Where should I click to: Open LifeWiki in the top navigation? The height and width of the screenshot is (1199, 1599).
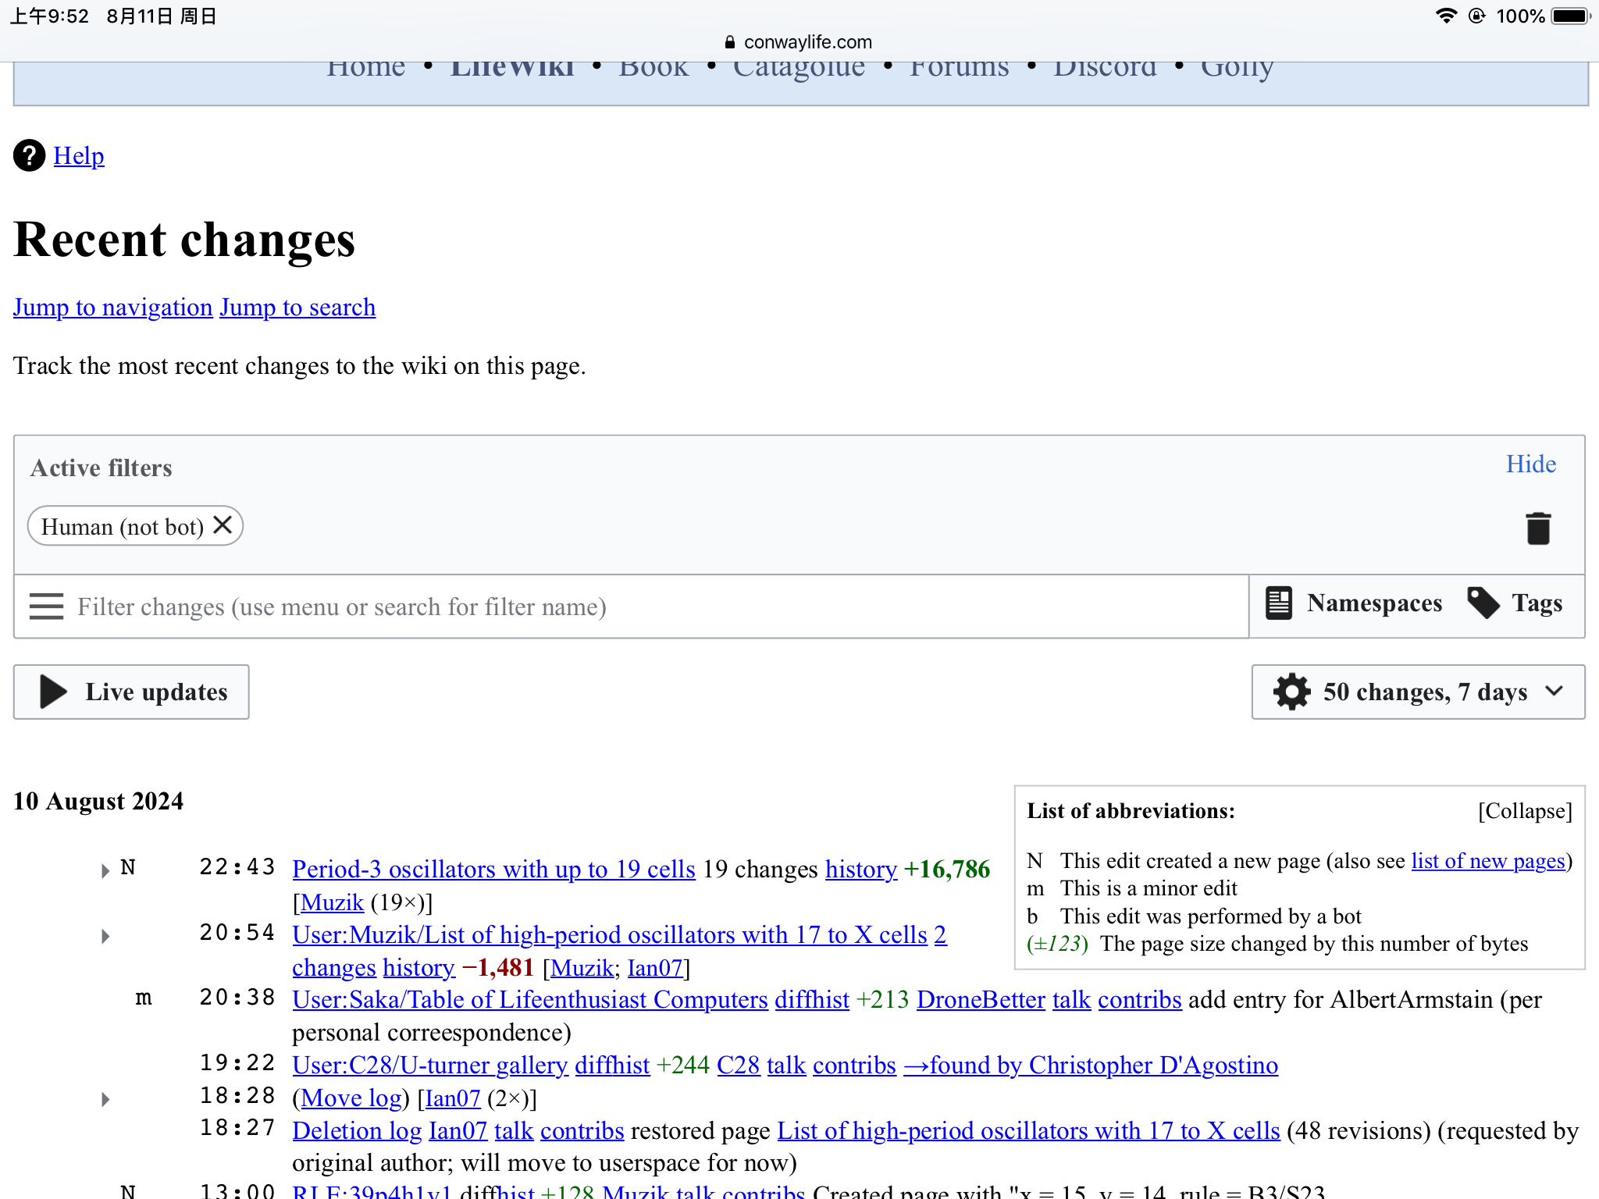[512, 68]
